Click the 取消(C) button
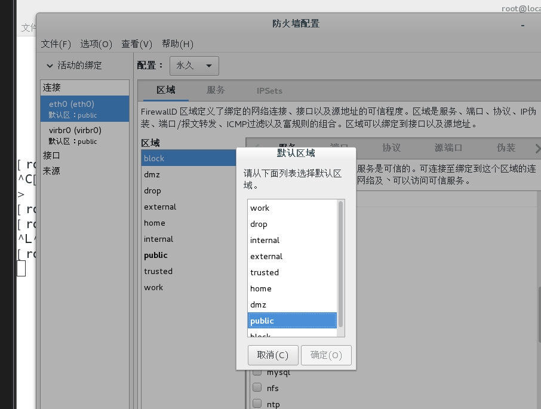This screenshot has width=541, height=409. pos(273,355)
